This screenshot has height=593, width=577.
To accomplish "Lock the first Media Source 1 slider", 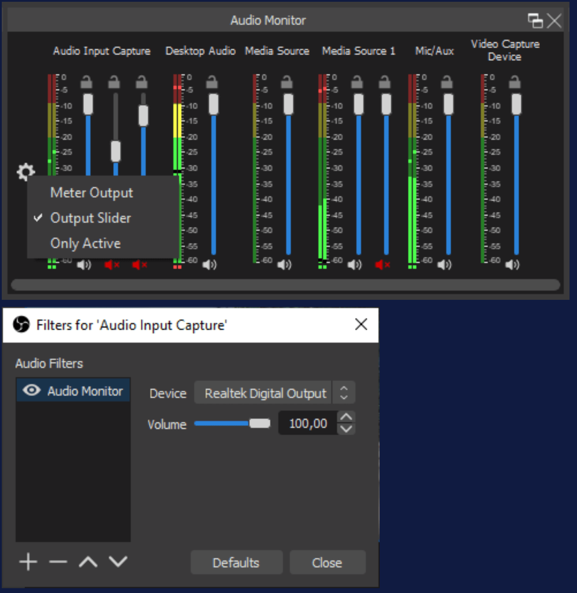I will pyautogui.click(x=357, y=82).
